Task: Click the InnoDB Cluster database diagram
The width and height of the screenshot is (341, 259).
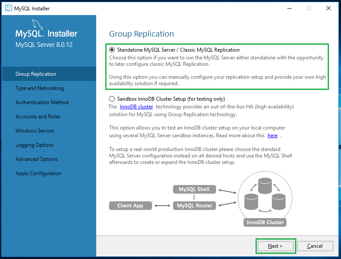Action: (265, 198)
